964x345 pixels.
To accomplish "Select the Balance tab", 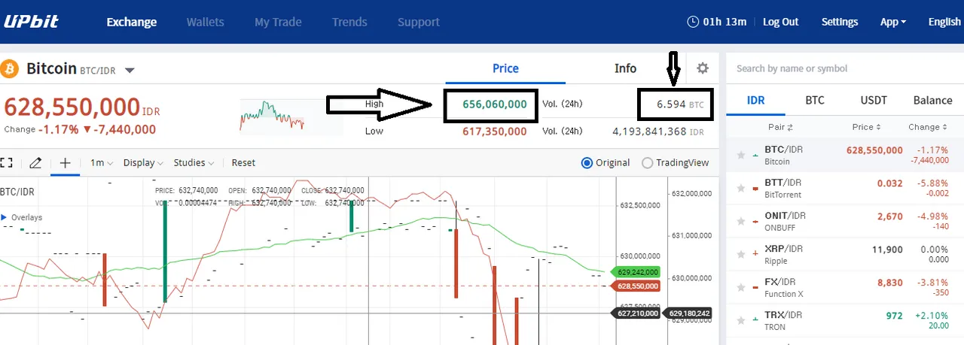I will [x=933, y=100].
